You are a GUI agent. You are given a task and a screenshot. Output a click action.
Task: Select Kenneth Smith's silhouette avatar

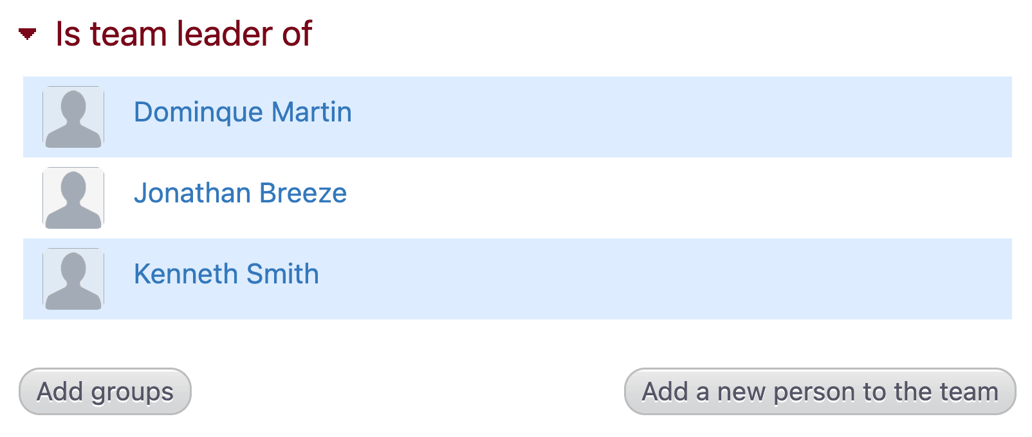coord(73,279)
